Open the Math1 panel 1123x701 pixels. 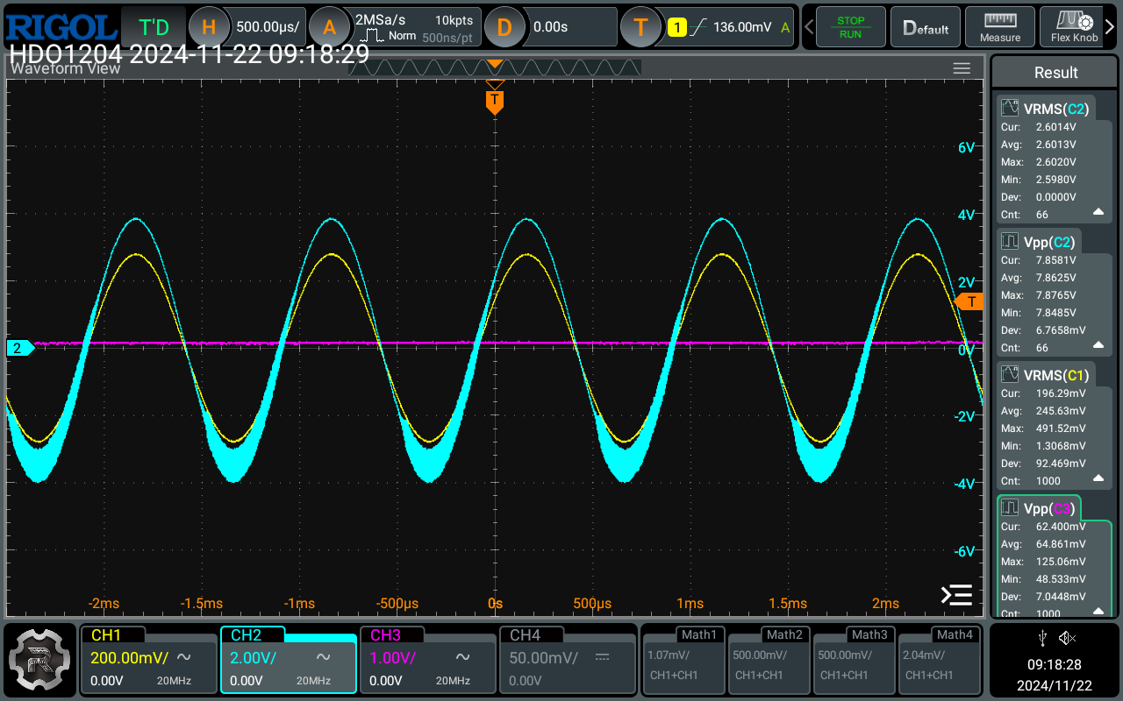tap(683, 659)
